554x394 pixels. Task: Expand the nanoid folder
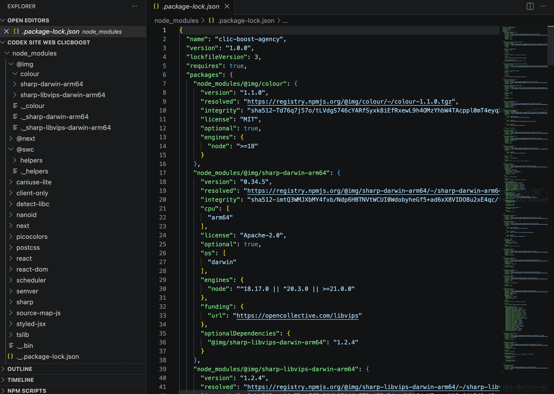(11, 215)
